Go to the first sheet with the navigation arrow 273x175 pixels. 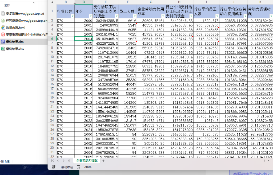pyautogui.click(x=53, y=161)
